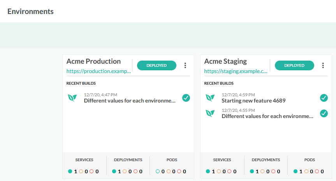Viewport: 336px width, 181px height.
Task: Click green status dot under Staging Pods
Action: click(296, 171)
